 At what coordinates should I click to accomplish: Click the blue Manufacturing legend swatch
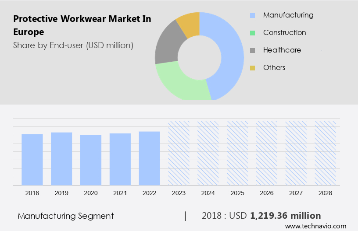coord(252,15)
